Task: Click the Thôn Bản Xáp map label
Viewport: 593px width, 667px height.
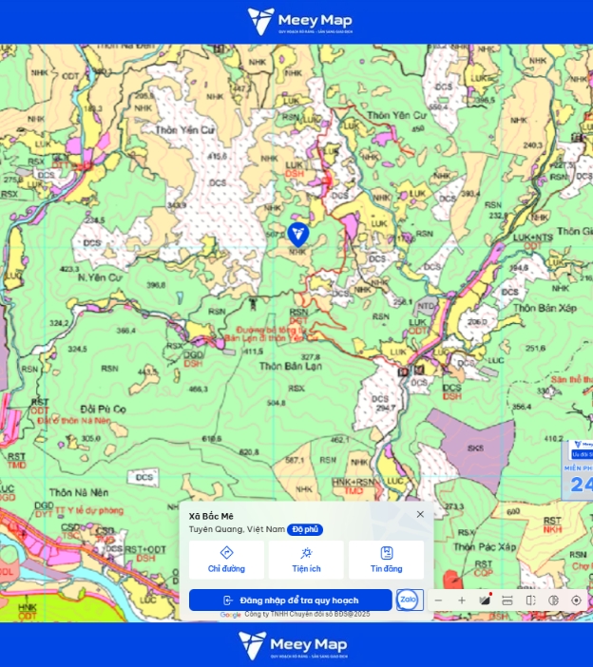Action: (x=545, y=308)
